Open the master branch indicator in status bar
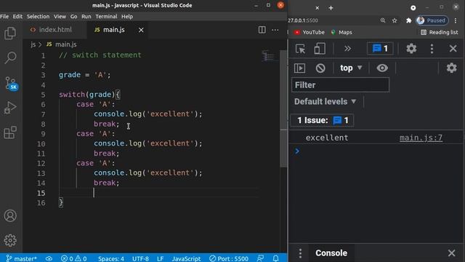This screenshot has width=465, height=262. [x=21, y=258]
